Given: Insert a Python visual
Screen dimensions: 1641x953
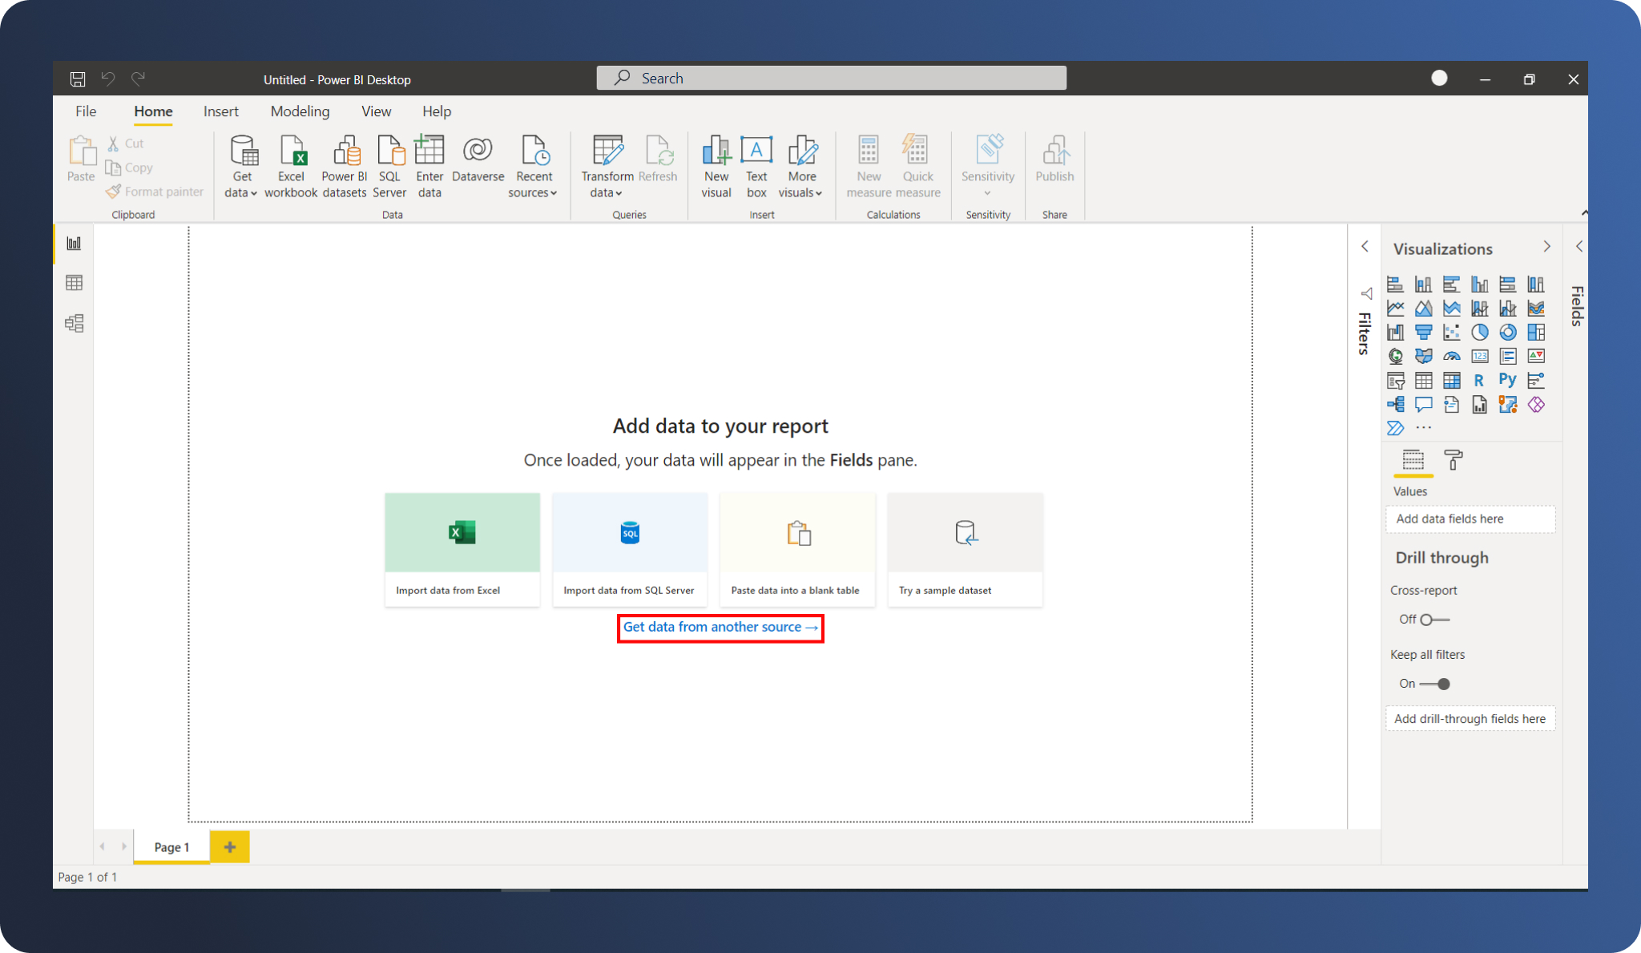Looking at the screenshot, I should tap(1508, 381).
